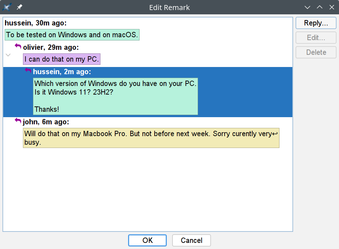The width and height of the screenshot is (339, 249).
Task: Select 'hussein, 2m ago:' header
Action: (62, 72)
